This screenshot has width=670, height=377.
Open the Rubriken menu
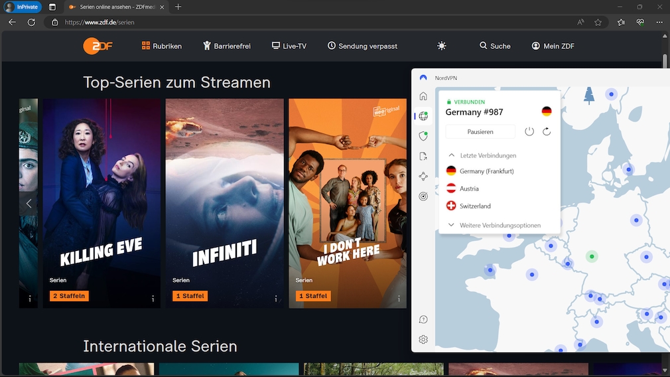(x=161, y=46)
